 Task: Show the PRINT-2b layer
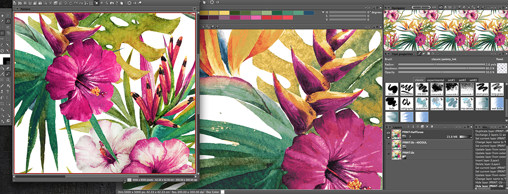389,153
